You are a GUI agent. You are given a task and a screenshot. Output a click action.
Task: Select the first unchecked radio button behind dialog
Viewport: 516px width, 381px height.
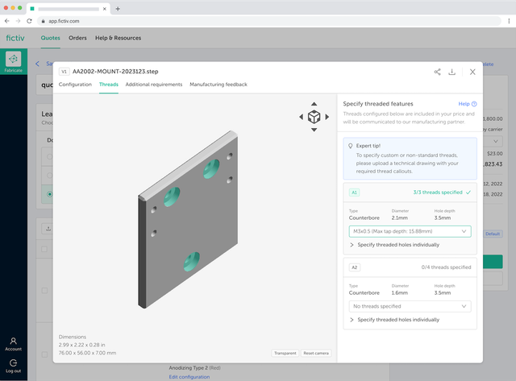tap(49, 156)
